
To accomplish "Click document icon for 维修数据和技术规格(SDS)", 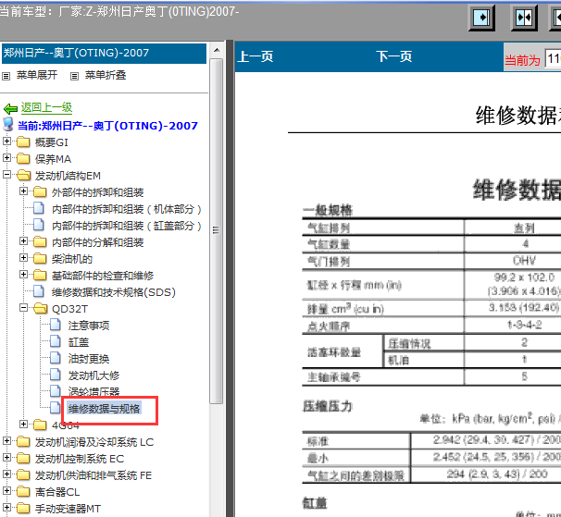I will 39,291.
